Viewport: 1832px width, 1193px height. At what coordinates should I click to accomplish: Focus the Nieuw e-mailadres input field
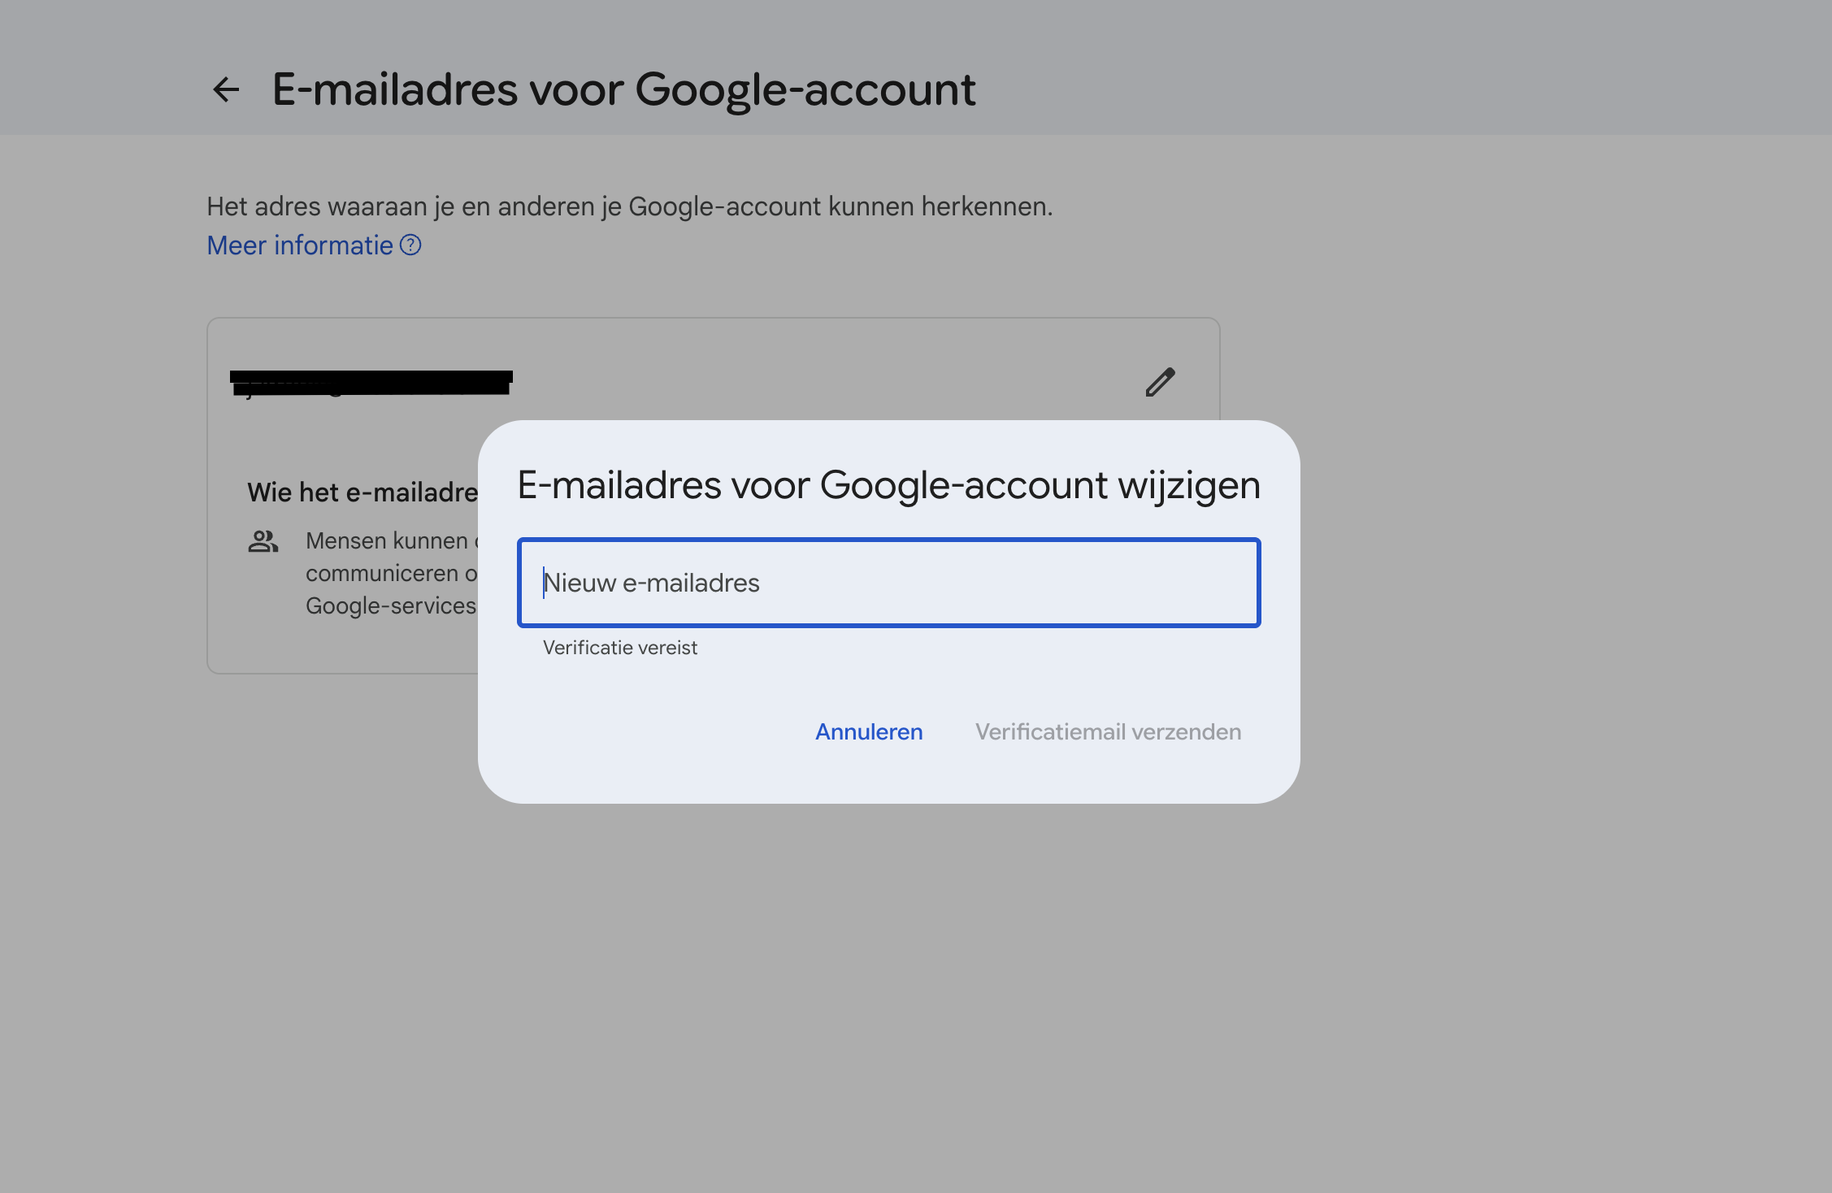pos(888,583)
